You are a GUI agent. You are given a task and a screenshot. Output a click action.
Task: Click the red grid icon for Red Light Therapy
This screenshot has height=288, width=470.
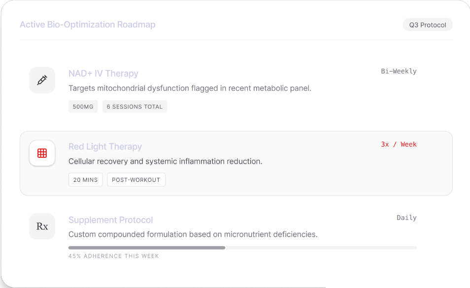point(42,153)
